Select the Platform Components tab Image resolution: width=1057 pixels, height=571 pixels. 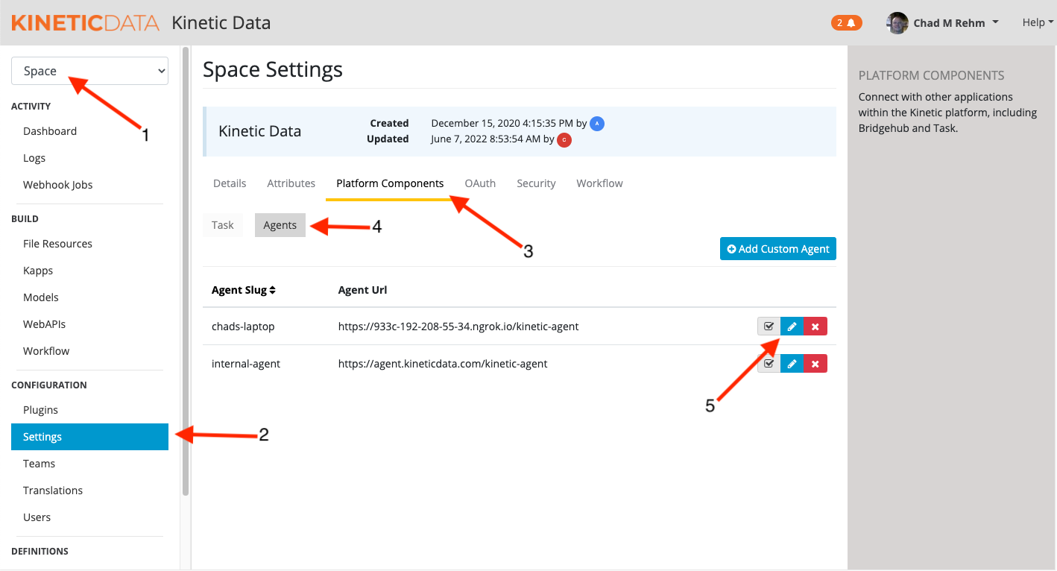390,183
